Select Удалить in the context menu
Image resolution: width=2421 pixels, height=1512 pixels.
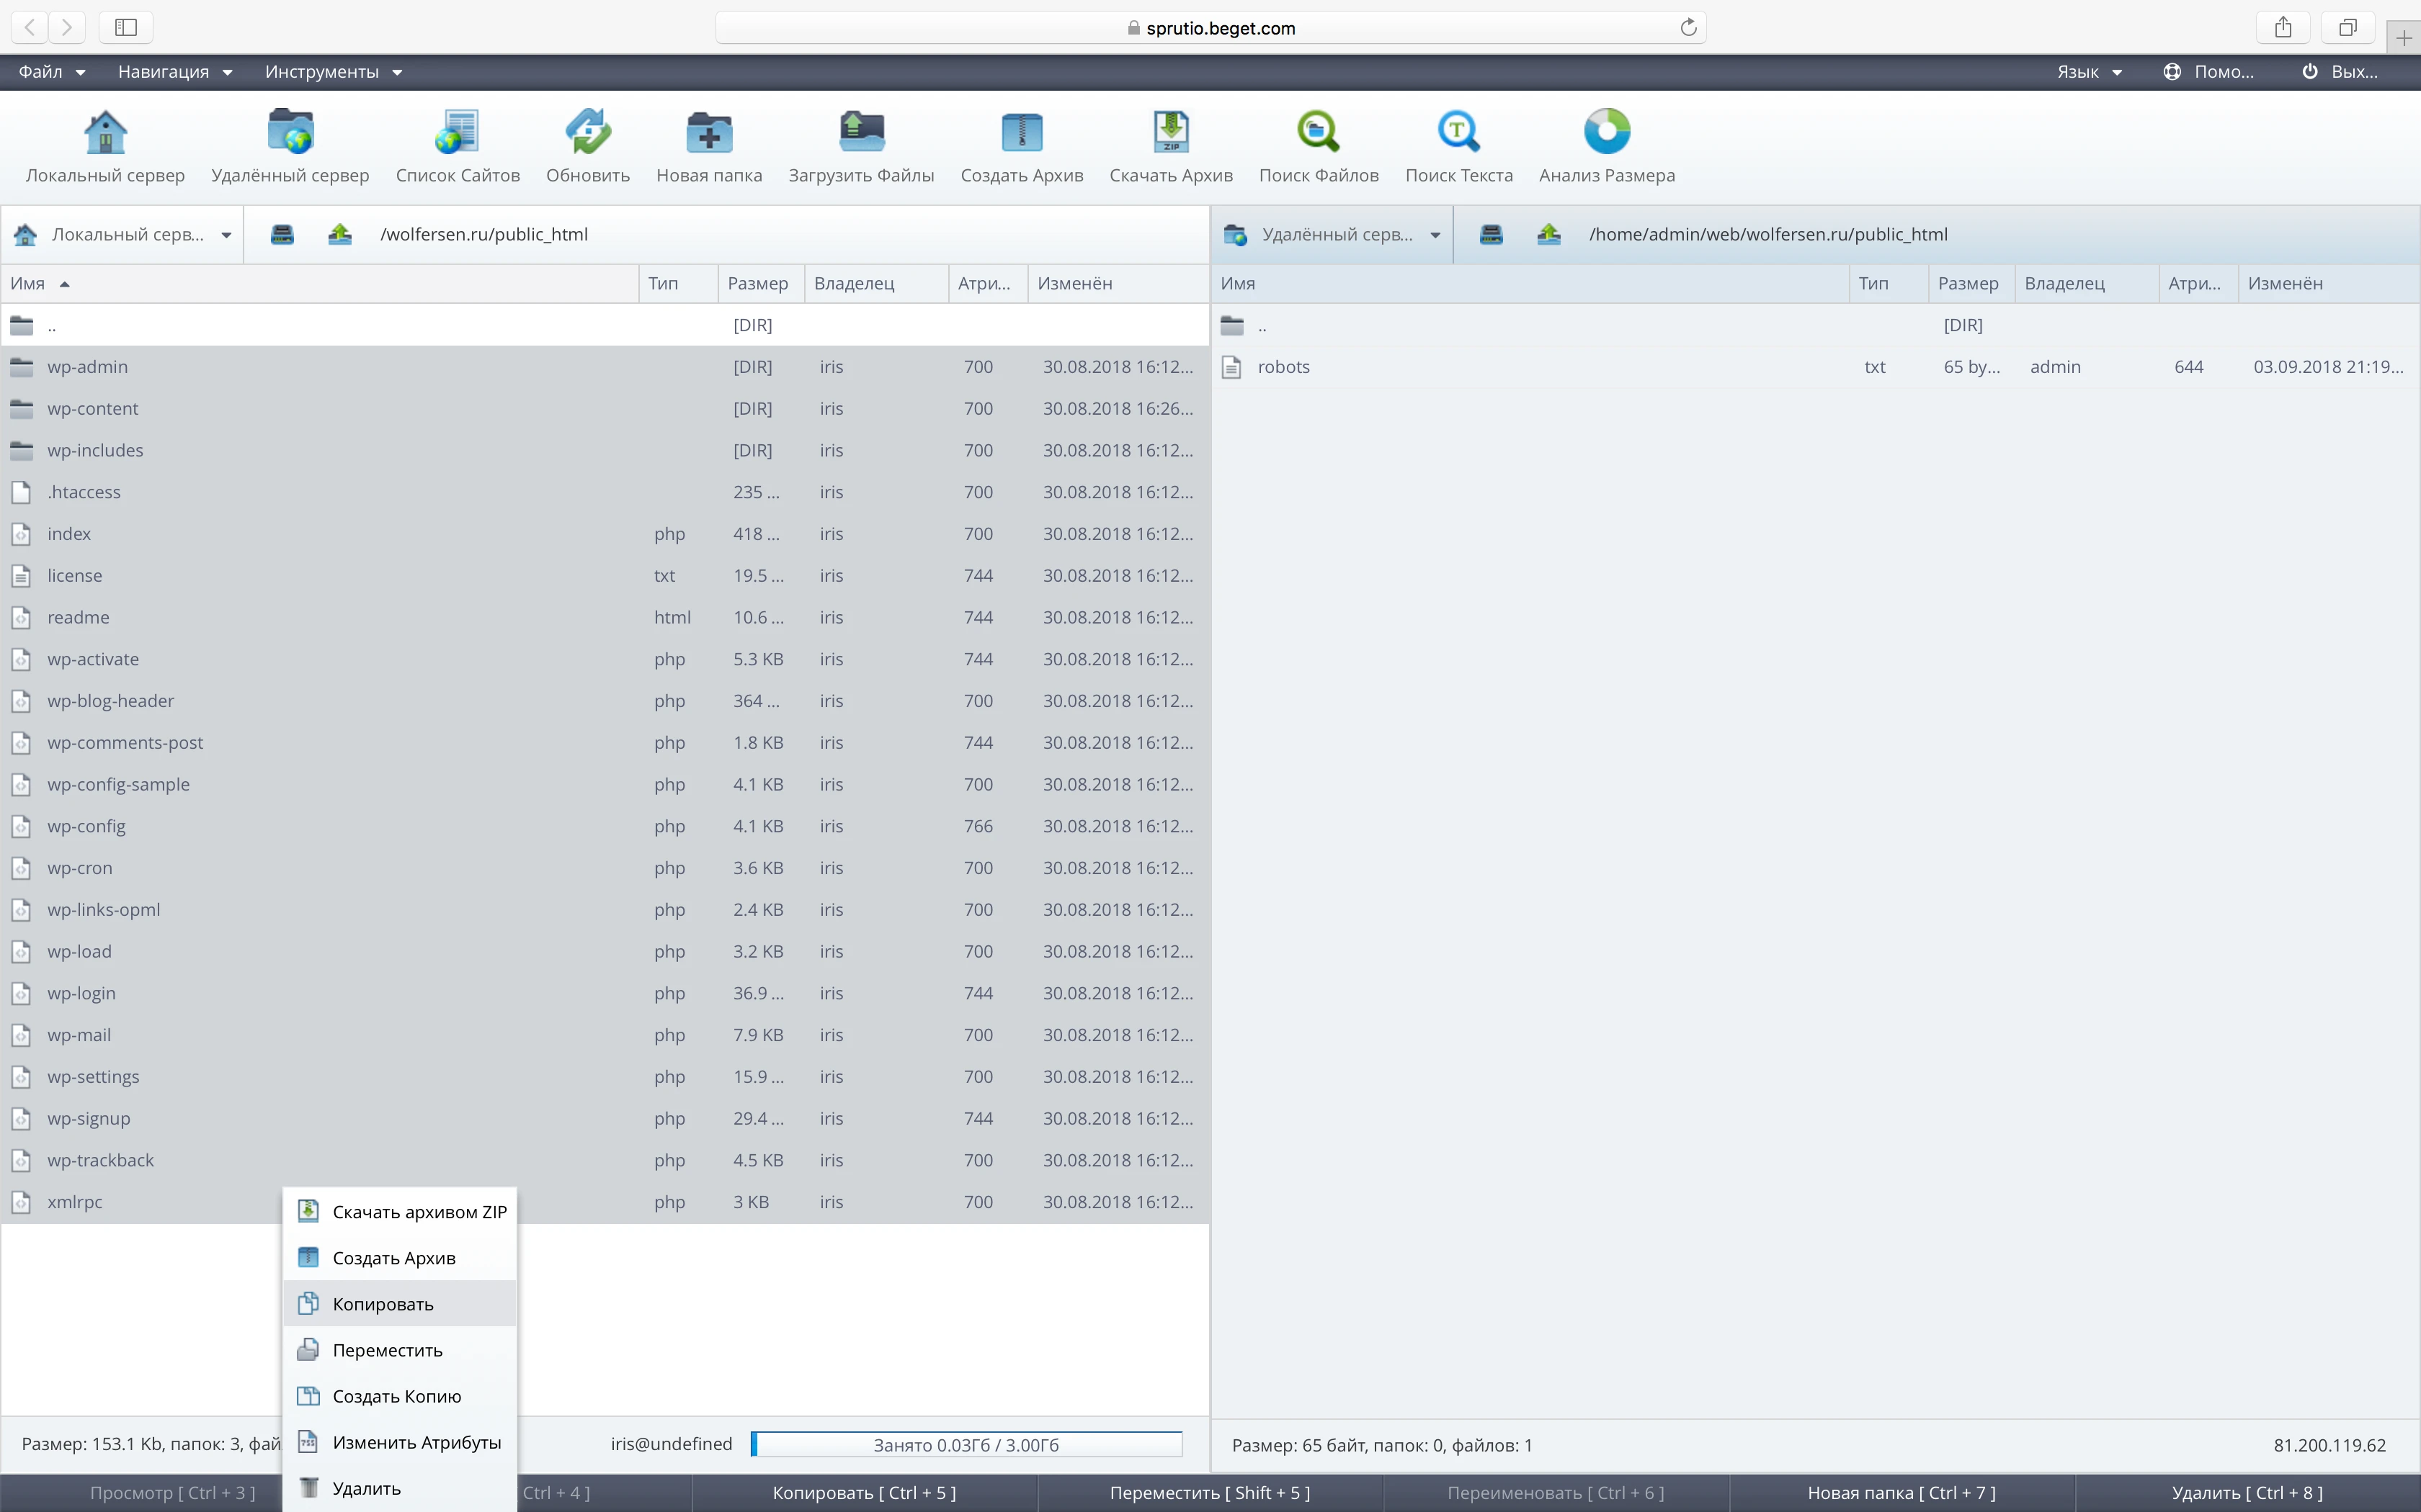point(366,1488)
